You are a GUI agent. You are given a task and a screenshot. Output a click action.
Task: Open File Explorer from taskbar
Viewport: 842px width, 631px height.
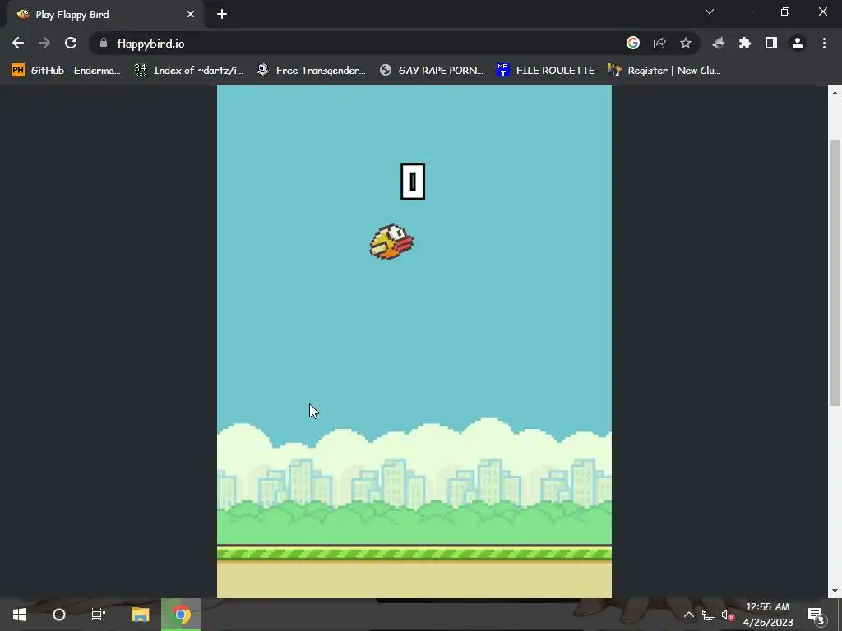[x=140, y=615]
